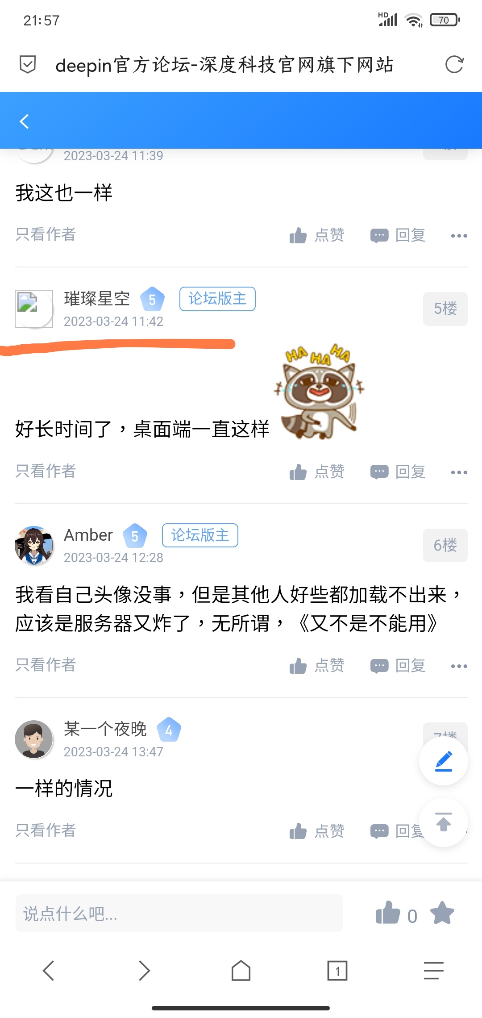
Task: Open three-dot menu on 我这也一样 post
Action: click(x=459, y=236)
